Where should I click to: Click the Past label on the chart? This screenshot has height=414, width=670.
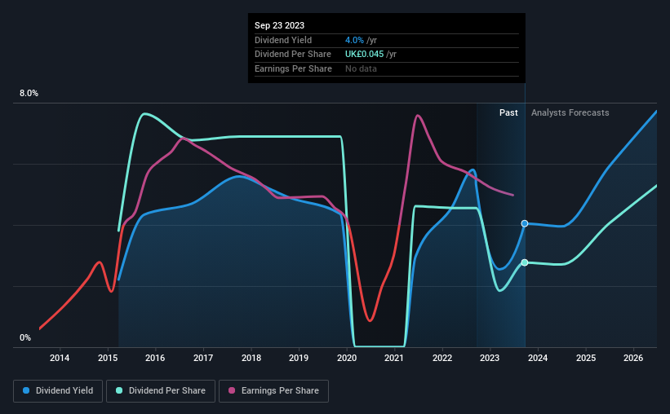pyautogui.click(x=508, y=112)
